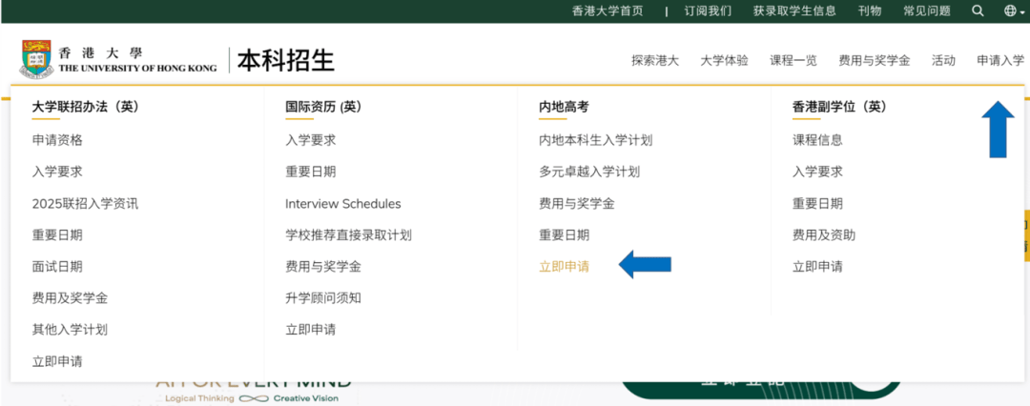
Task: Click 立即申请 under 国际资历
Action: [x=311, y=330]
